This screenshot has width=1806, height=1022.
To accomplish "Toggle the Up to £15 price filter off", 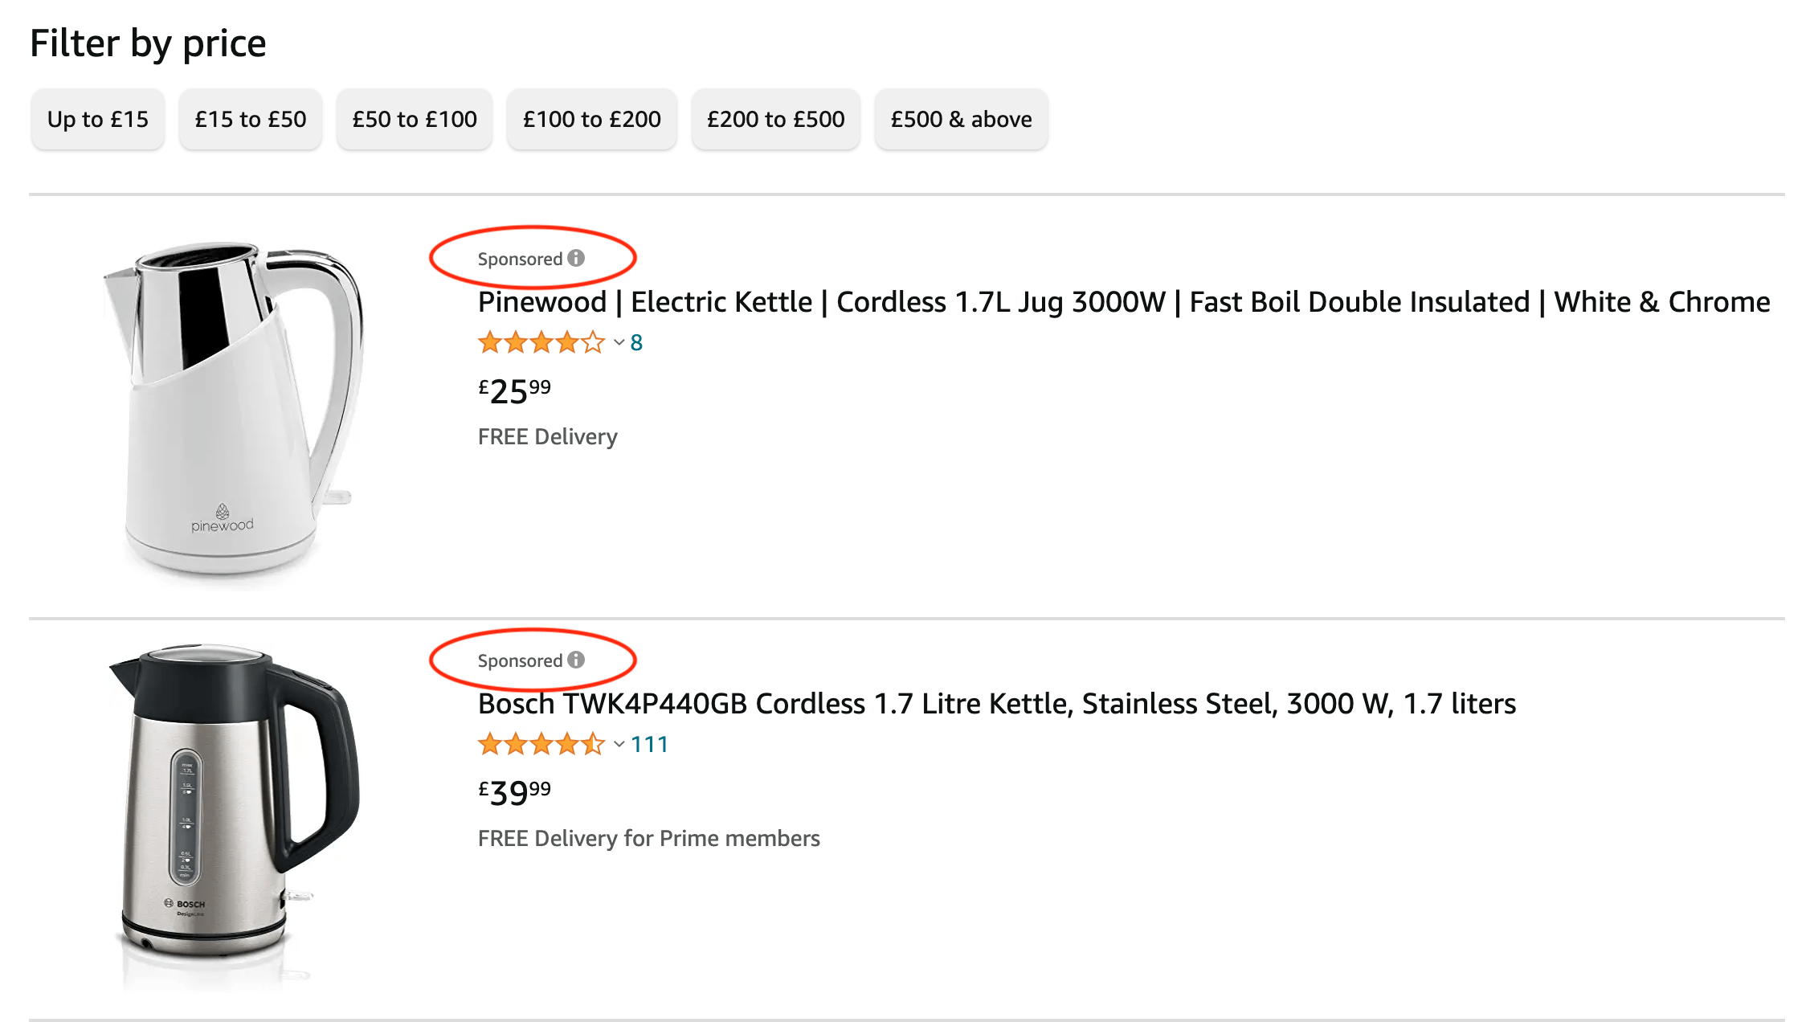I will coord(96,118).
